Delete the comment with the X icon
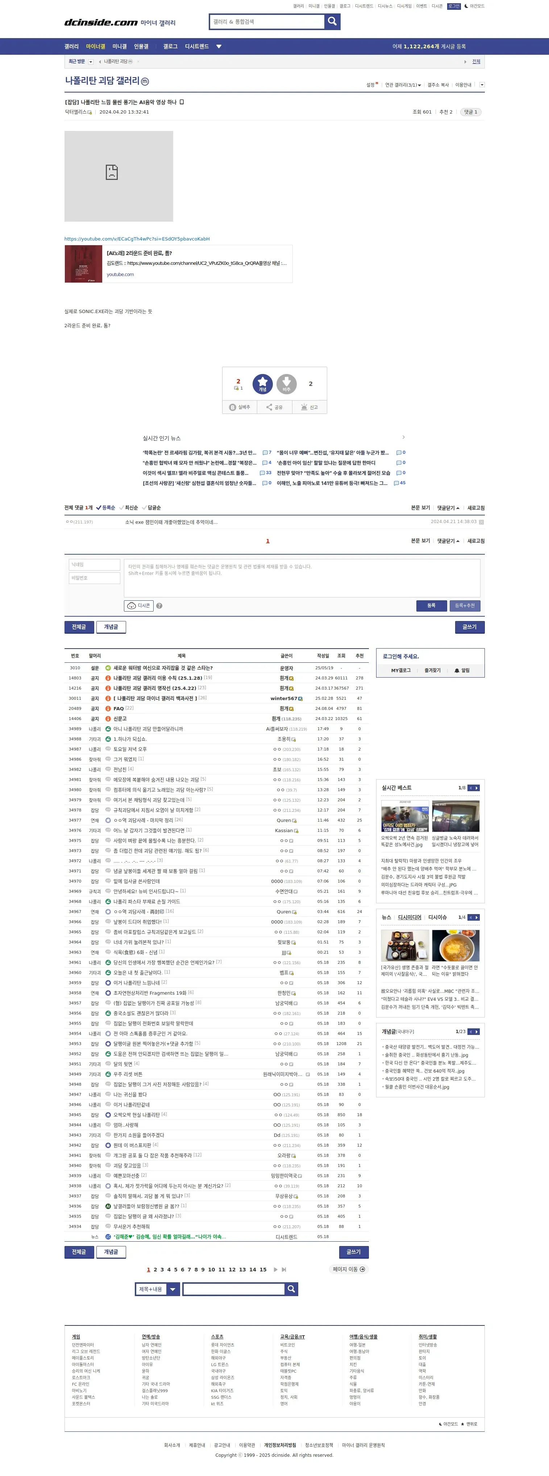This screenshot has height=1476, width=549. [482, 522]
